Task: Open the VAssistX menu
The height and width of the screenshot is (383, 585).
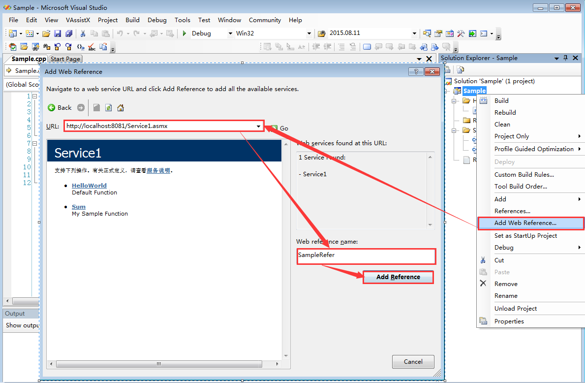Action: tap(78, 20)
